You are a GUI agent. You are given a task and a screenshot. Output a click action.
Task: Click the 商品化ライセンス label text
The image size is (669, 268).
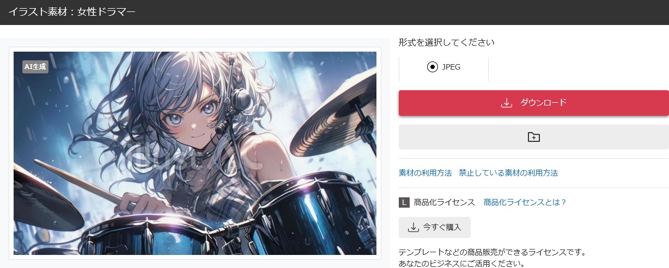point(445,202)
